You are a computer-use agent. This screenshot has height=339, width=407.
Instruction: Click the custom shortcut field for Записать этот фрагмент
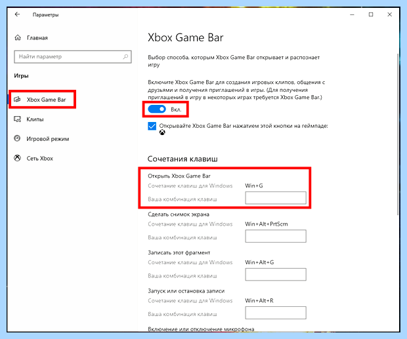pos(276,275)
